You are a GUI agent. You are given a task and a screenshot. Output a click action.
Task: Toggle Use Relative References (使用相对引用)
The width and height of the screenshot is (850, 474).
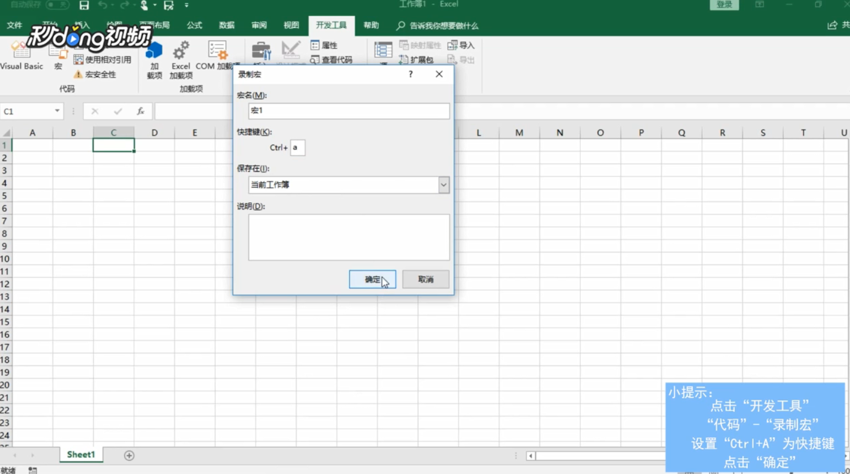coord(103,60)
